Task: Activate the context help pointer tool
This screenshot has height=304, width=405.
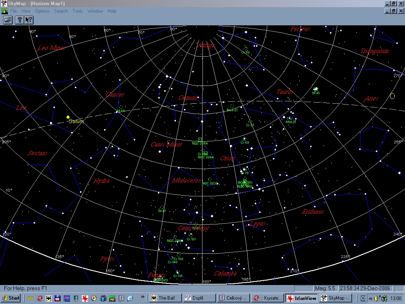Action: pyautogui.click(x=28, y=20)
